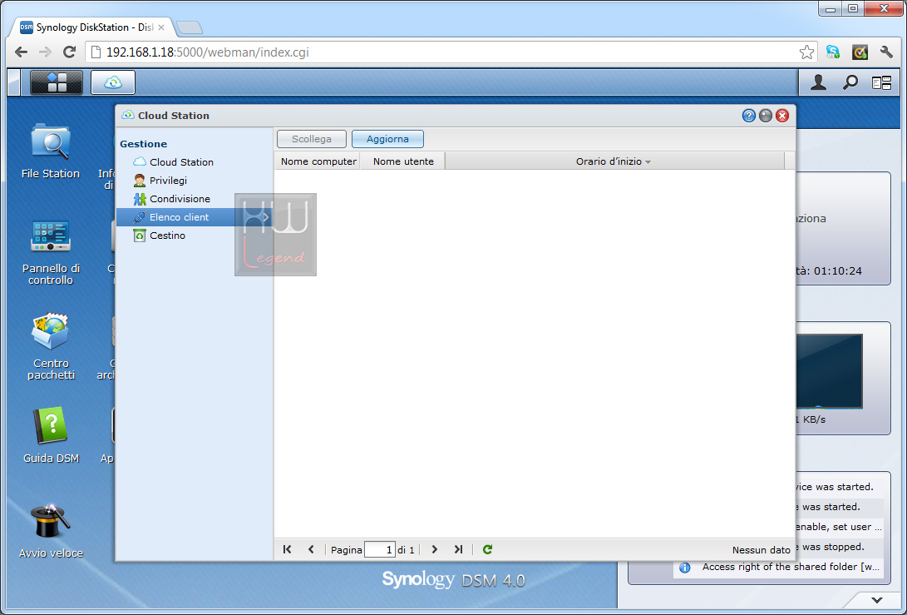Go to first page of client list

pos(287,549)
